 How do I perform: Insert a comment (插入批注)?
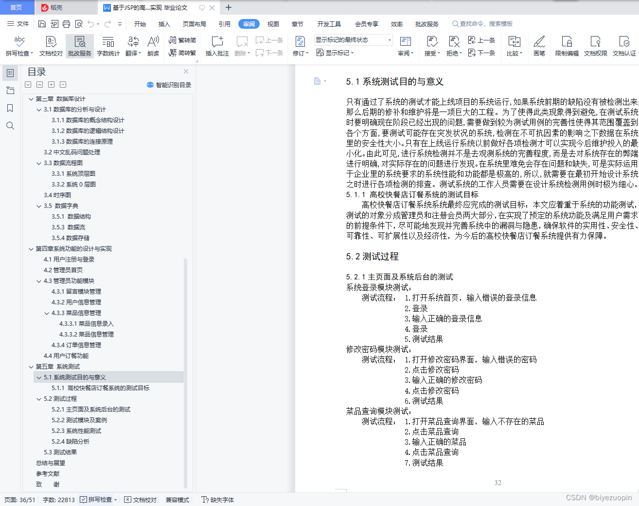[x=217, y=46]
